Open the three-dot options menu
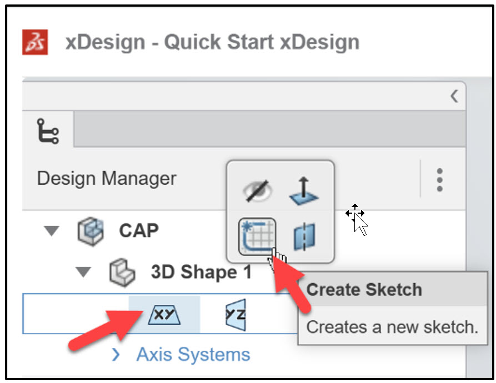 pyautogui.click(x=439, y=179)
